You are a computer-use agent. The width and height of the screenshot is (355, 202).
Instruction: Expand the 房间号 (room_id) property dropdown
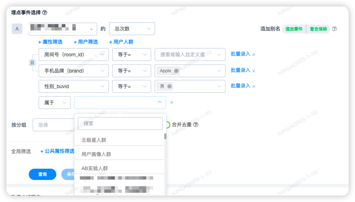pos(73,55)
